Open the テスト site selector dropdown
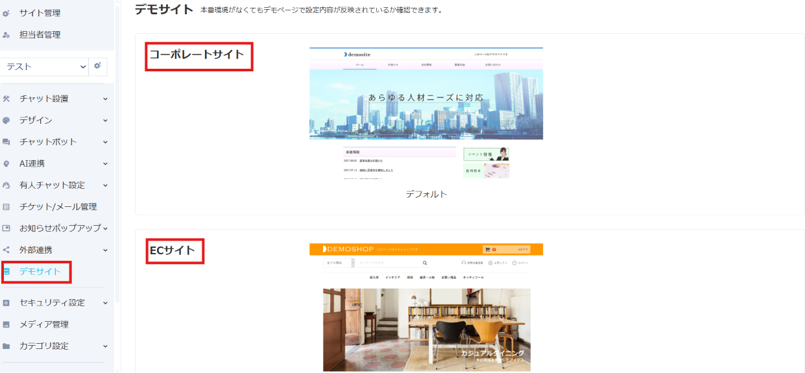The height and width of the screenshot is (373, 805). (44, 66)
